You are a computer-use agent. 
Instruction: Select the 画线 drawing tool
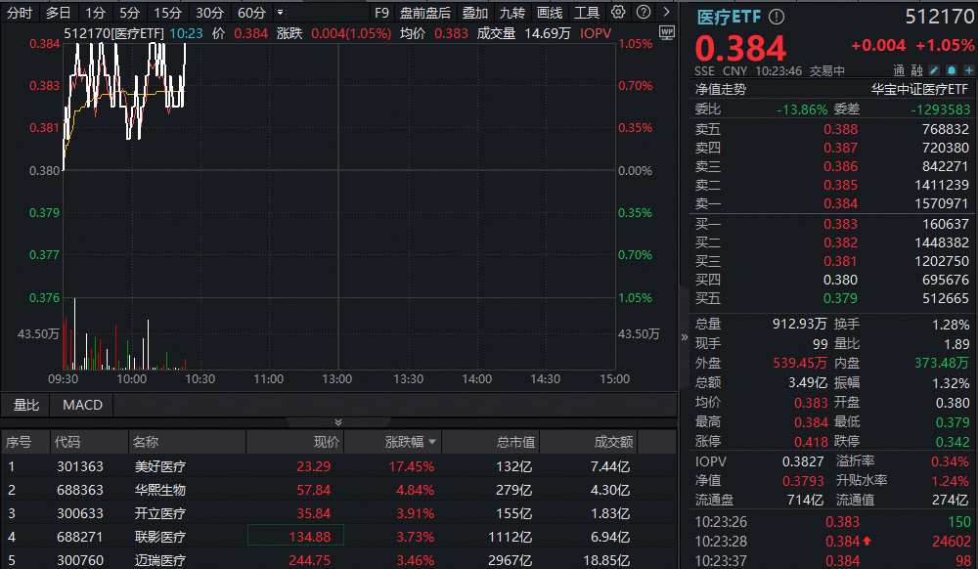click(551, 12)
